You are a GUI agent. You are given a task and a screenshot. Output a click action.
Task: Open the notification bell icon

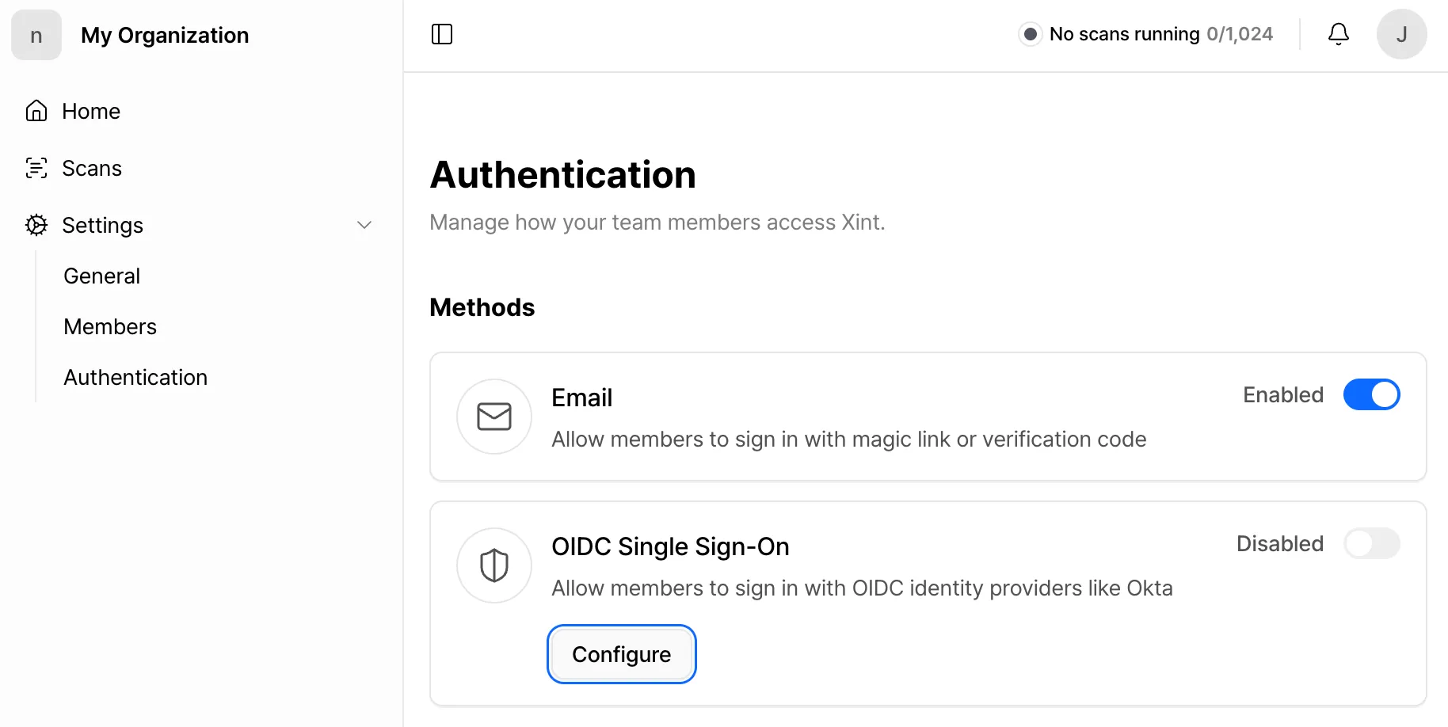coord(1339,34)
